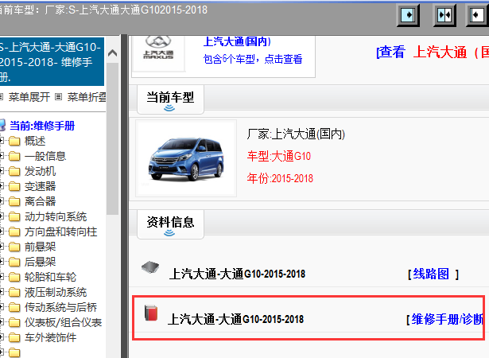The height and width of the screenshot is (358, 489).
Task: Open the 概述 tree item
Action: 35,141
